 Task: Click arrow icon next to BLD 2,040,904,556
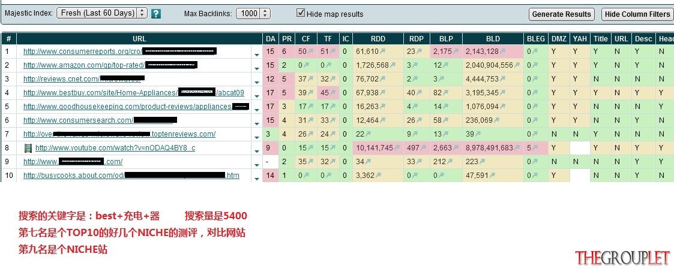[x=517, y=65]
